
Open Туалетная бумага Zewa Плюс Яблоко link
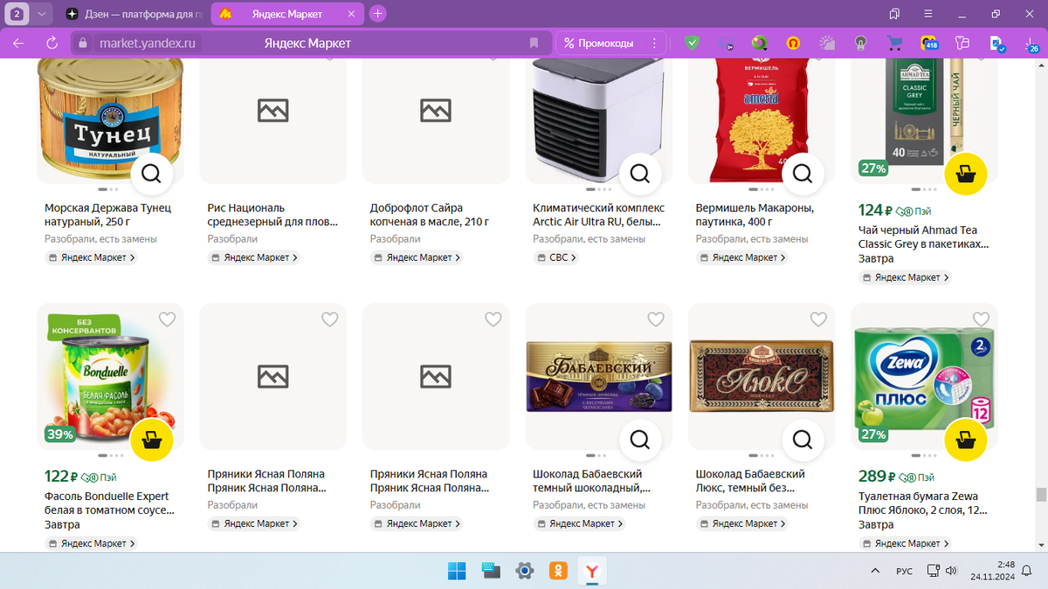923,503
